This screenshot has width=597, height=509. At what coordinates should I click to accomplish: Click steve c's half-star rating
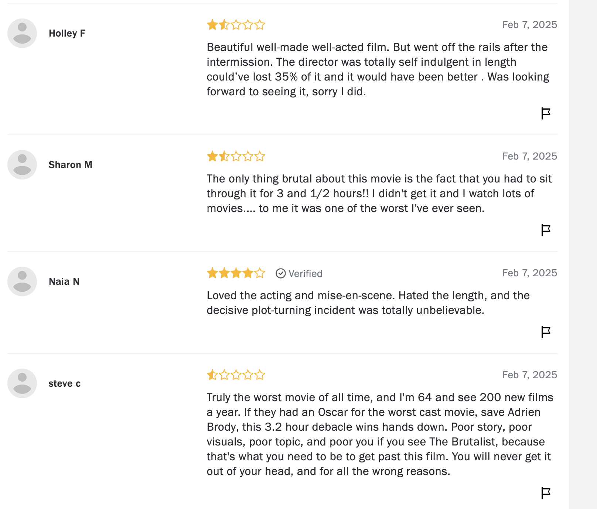[x=236, y=375]
